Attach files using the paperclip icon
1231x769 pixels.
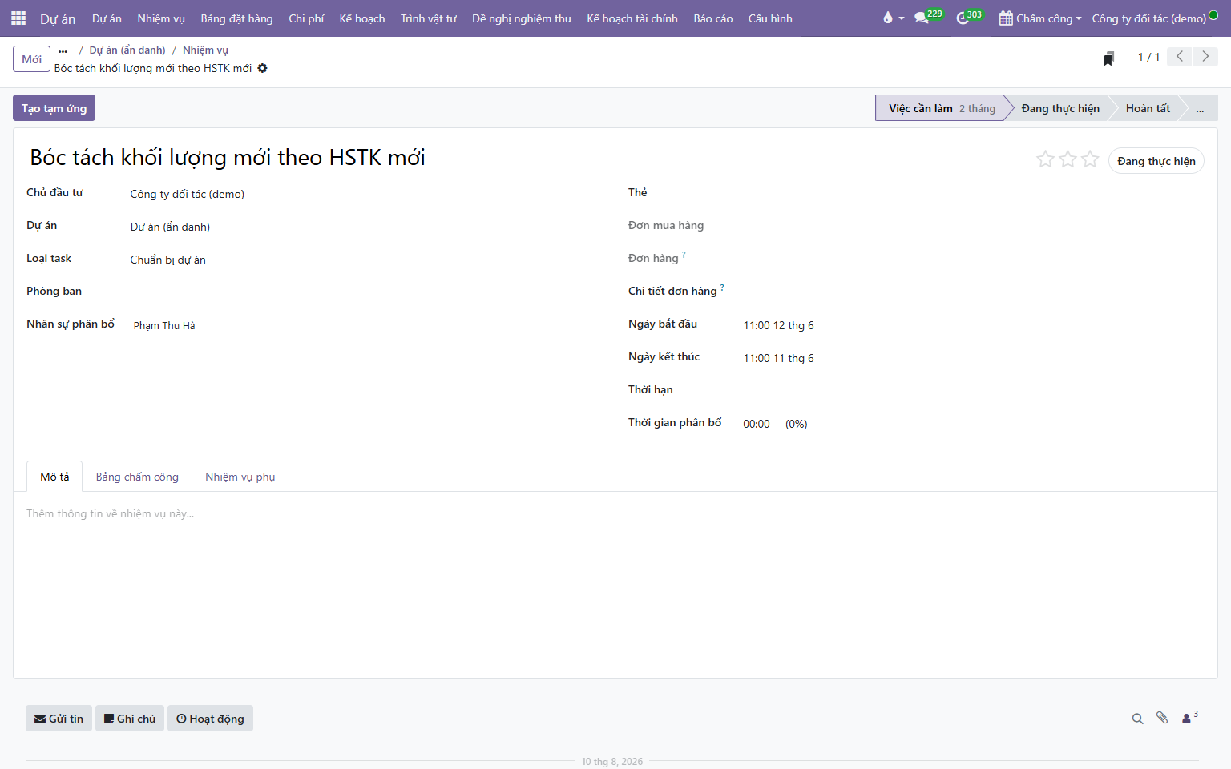pyautogui.click(x=1162, y=718)
